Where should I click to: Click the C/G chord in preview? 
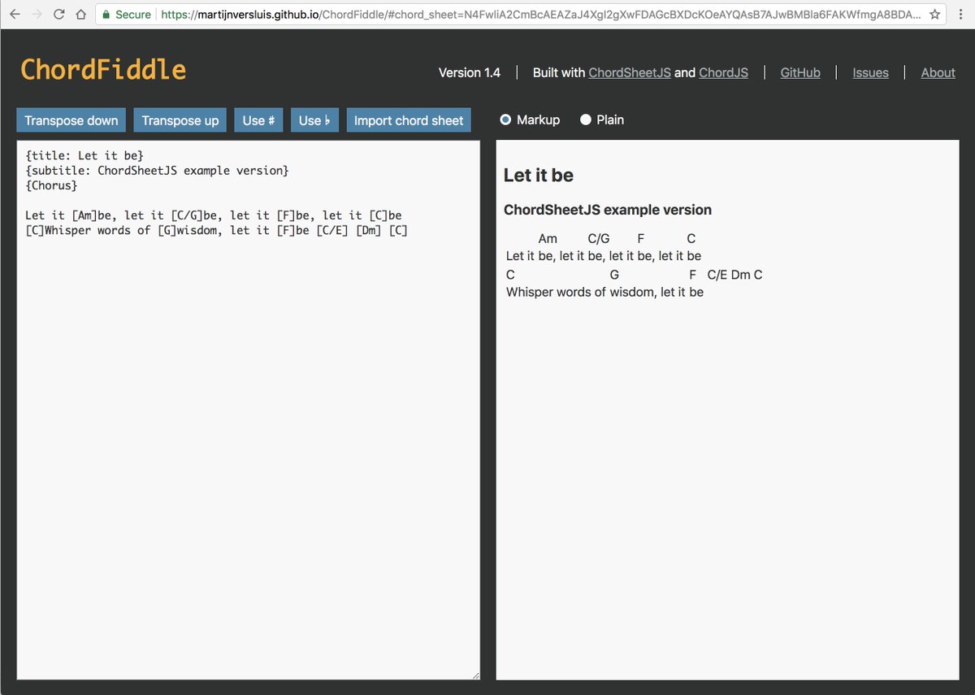coord(599,239)
